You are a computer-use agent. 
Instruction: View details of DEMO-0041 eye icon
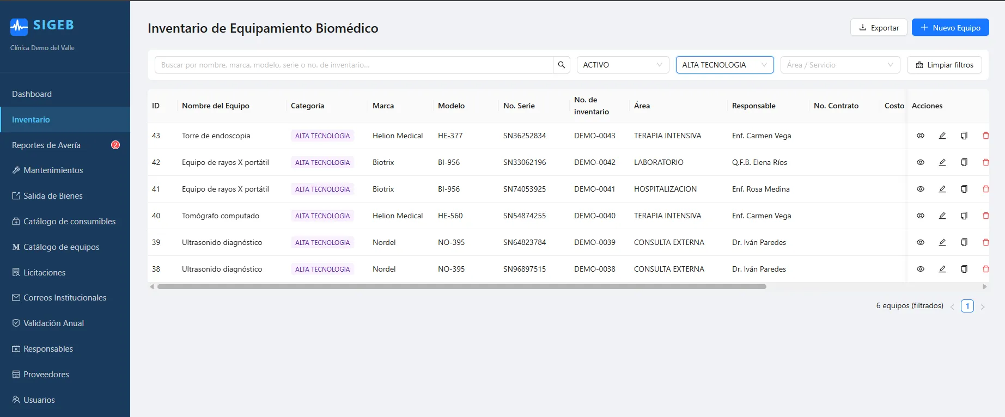point(921,189)
